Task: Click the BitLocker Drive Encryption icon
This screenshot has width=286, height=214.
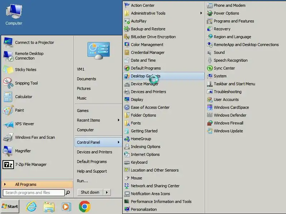Action: [x=127, y=37]
